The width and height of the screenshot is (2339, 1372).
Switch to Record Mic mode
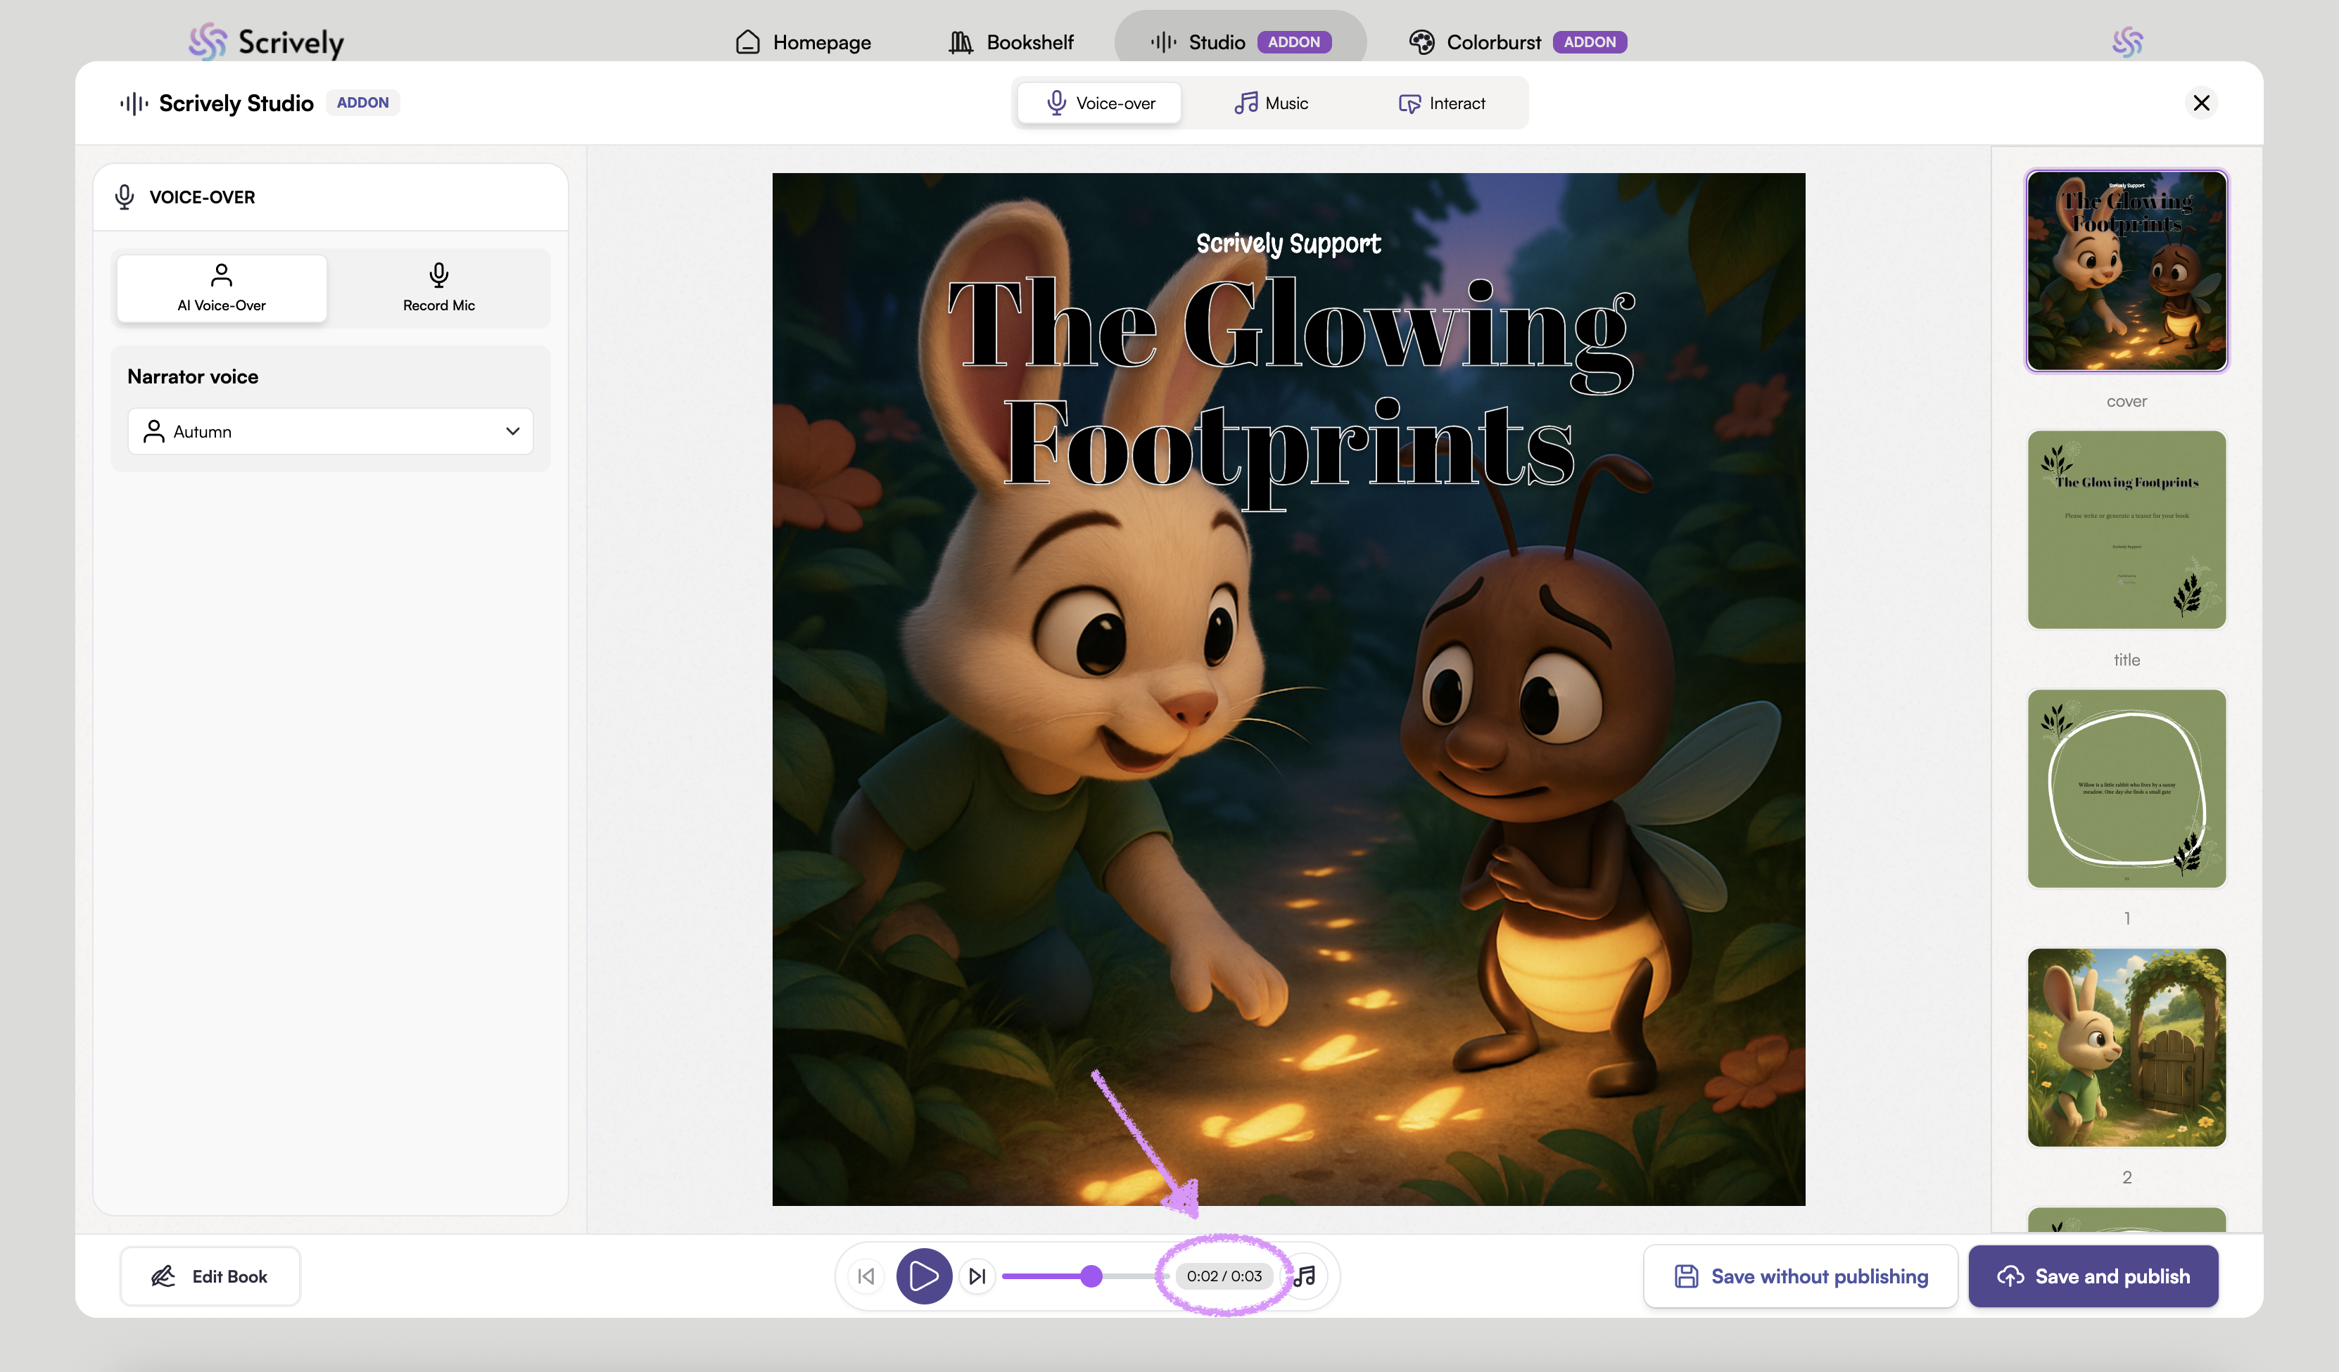pyautogui.click(x=438, y=288)
